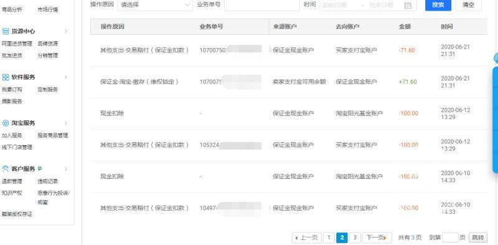The width and height of the screenshot is (498, 245).
Task: Expand the 软件服务 chevron
Action: pyautogui.click(x=66, y=77)
